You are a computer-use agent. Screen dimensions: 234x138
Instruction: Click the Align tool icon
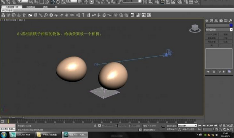(x=151, y=2)
